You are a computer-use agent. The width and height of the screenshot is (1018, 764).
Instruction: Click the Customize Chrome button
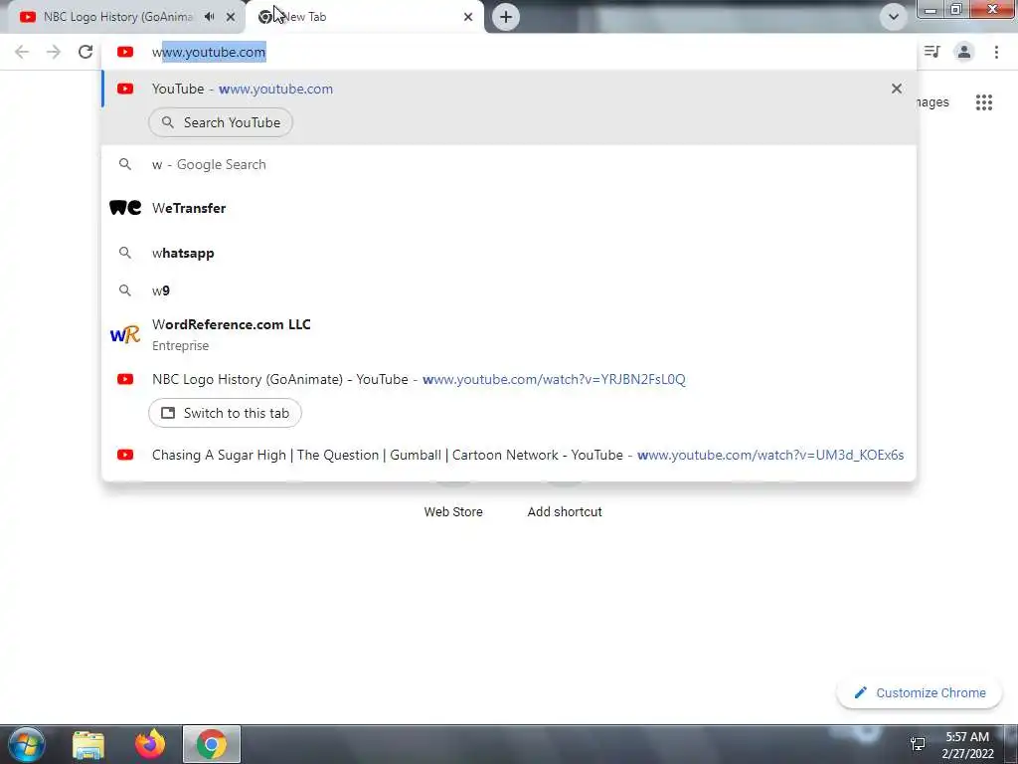(920, 692)
